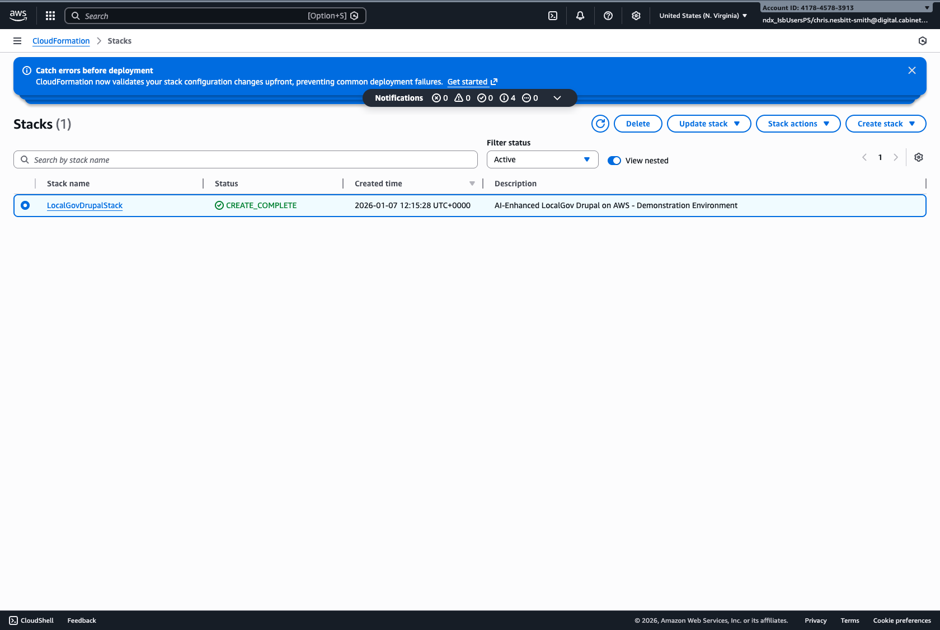Open the LocalGovDrupalStack stack details
Screen dimensions: 940x630
(84, 205)
